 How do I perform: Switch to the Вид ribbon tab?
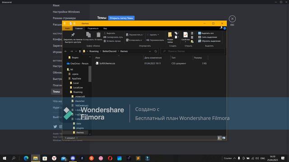pyautogui.click(x=105, y=28)
